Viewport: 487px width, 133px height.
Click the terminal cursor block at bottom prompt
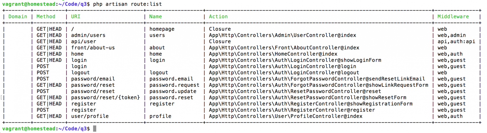tap(95, 129)
